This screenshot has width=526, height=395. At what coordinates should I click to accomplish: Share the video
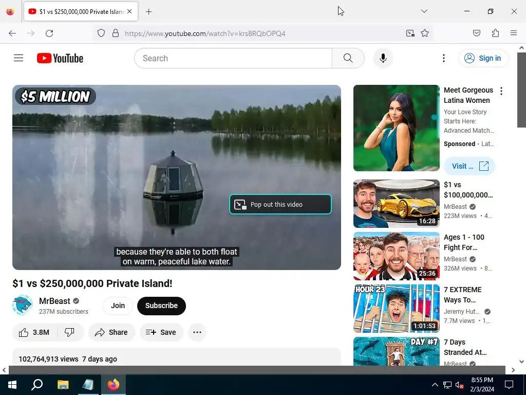[x=111, y=332]
